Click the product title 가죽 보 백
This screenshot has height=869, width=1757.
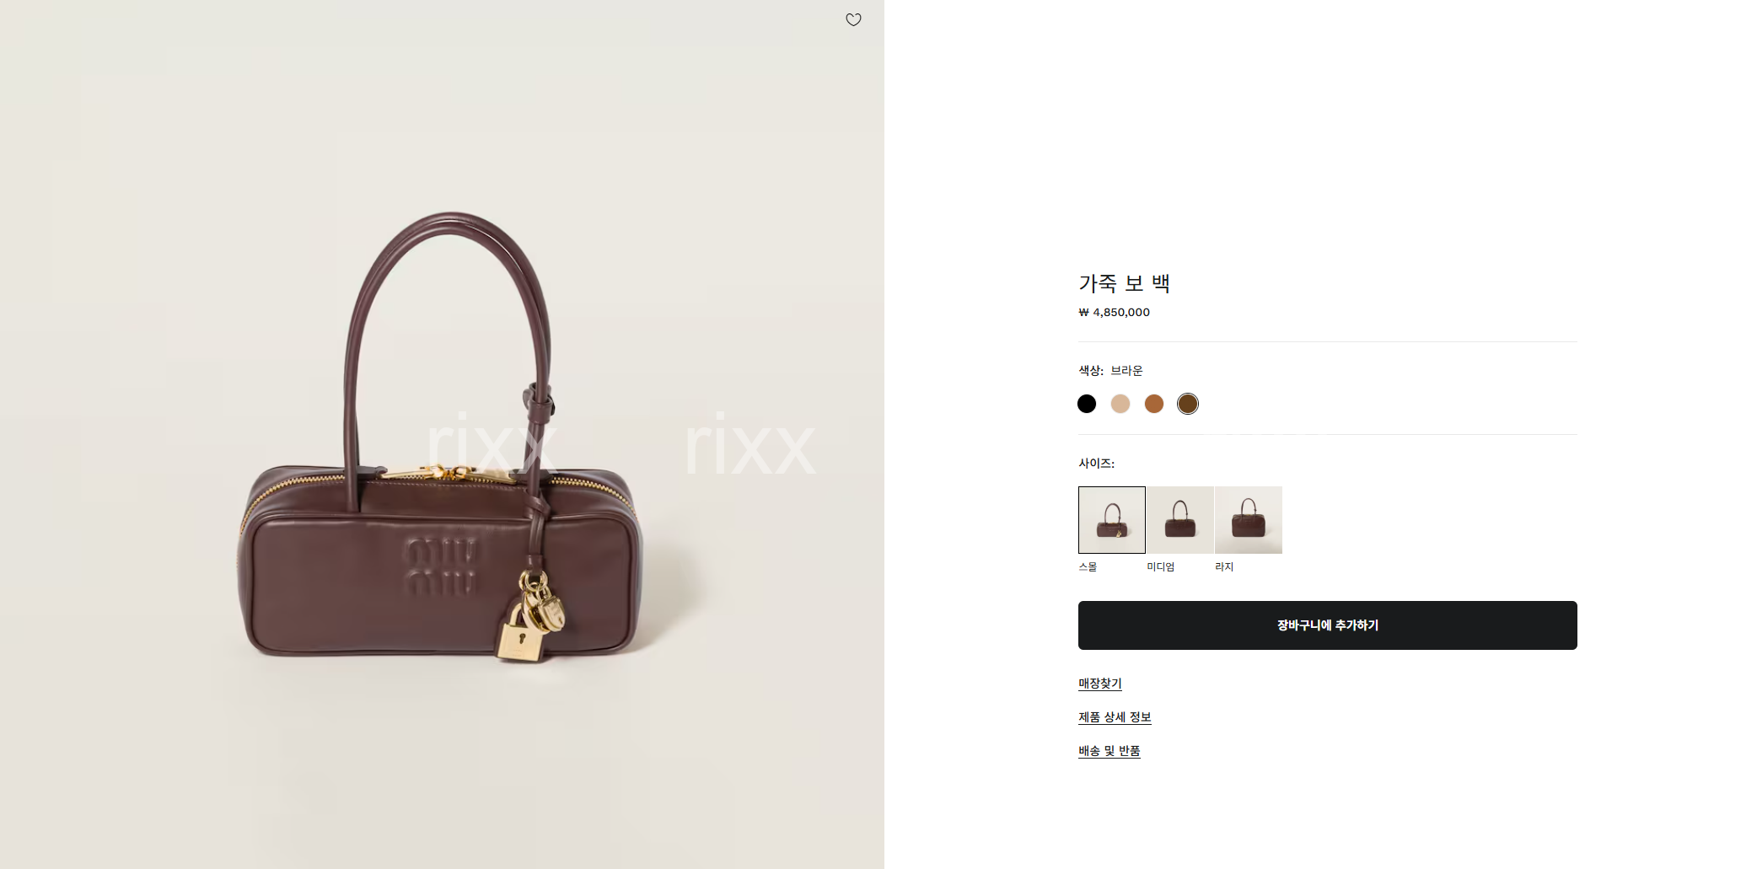pos(1124,283)
